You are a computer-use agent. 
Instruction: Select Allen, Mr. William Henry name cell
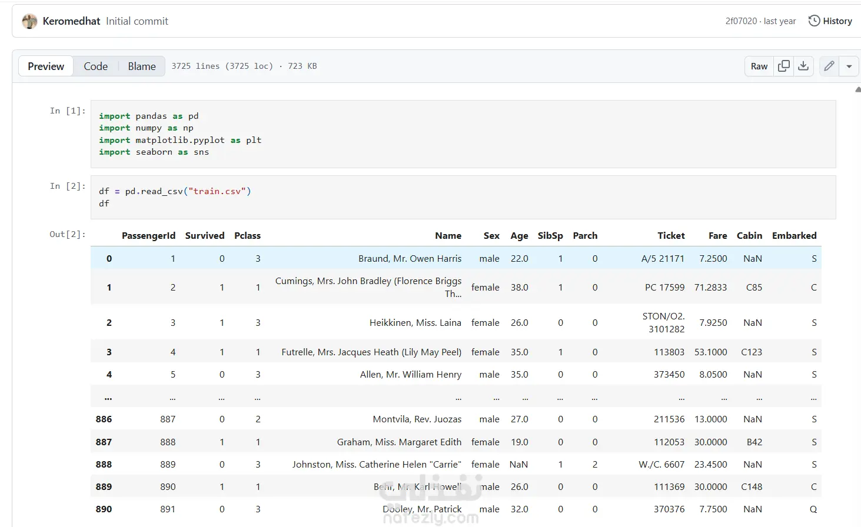tap(411, 374)
